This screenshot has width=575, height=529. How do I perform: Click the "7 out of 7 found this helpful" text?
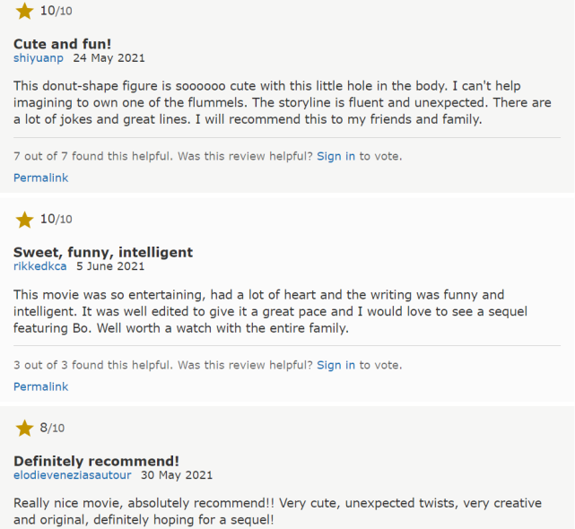92,156
